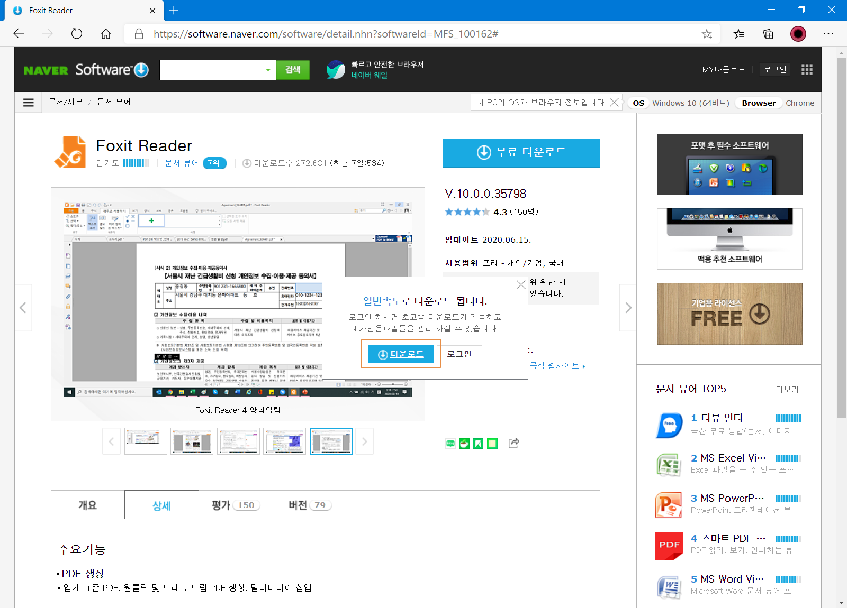Open the browser profile avatar

[x=798, y=34]
